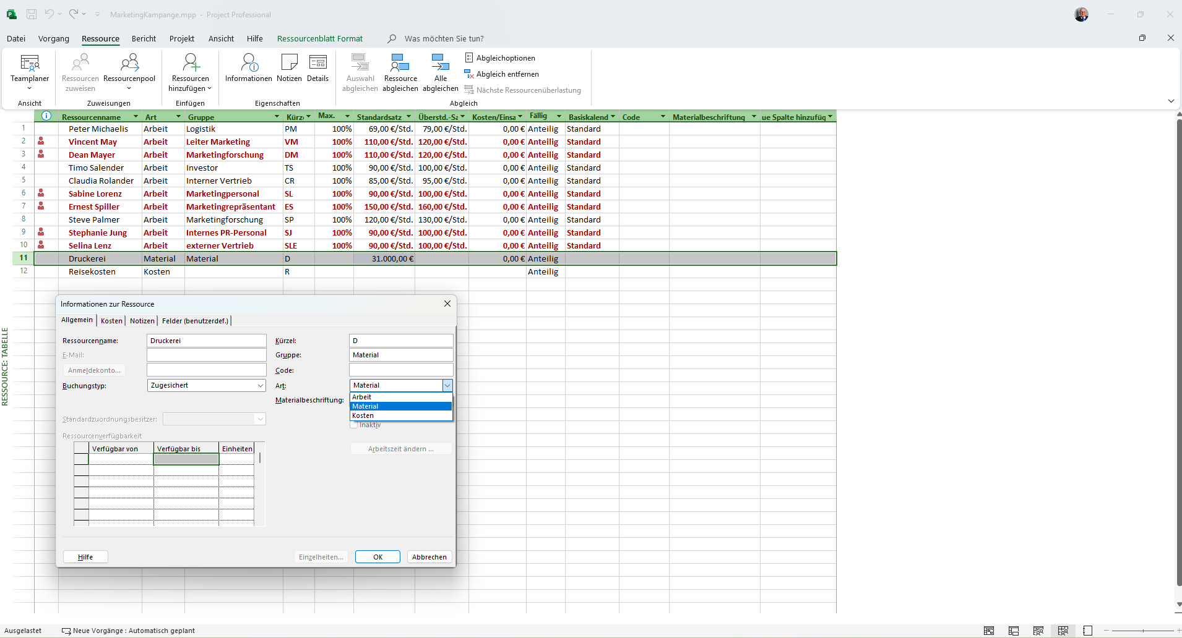
Task: Close the Informationen zur Ressource dialog
Action: click(447, 304)
